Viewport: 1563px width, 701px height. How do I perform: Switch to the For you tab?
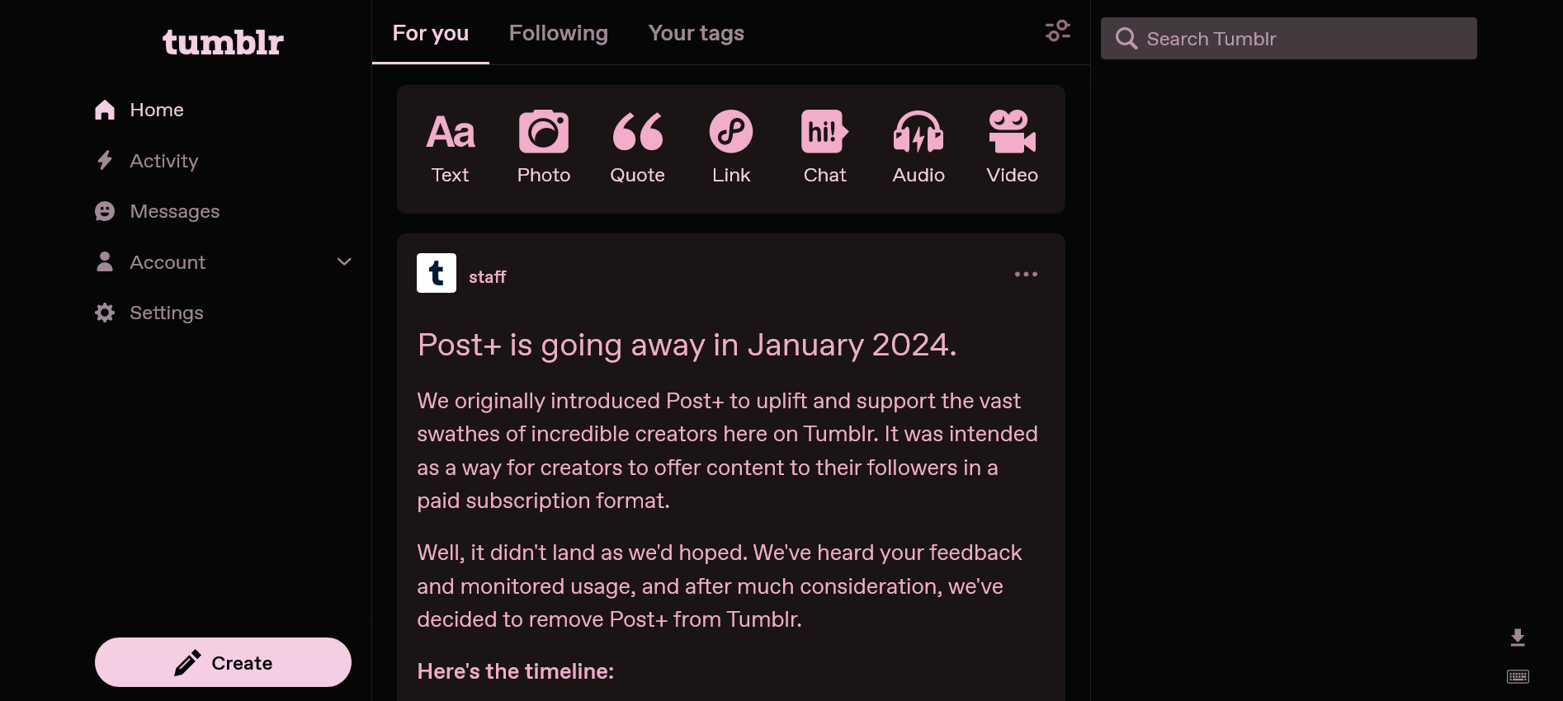point(431,33)
